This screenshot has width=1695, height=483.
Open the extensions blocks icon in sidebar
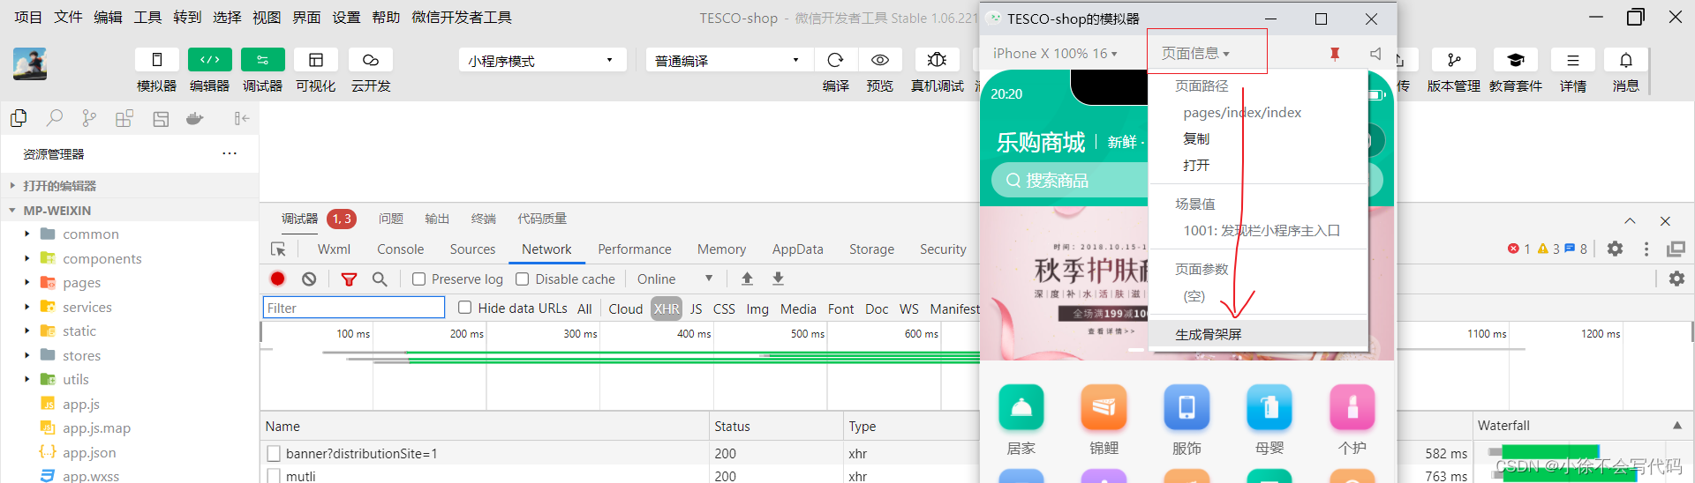point(124,118)
